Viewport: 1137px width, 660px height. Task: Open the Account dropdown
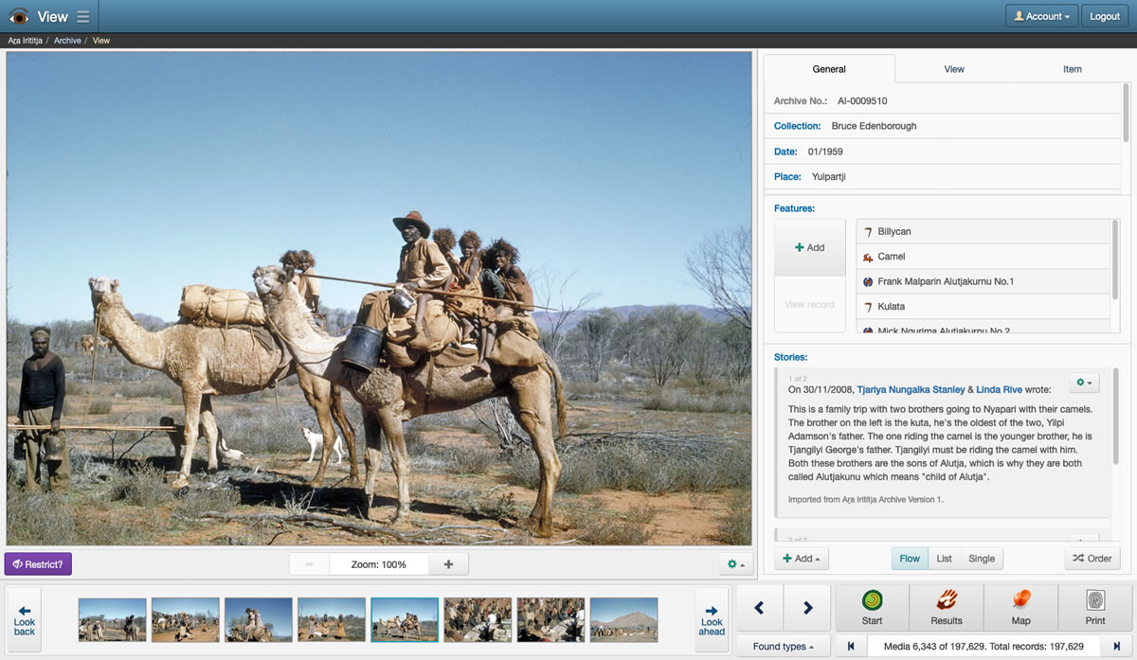tap(1041, 16)
